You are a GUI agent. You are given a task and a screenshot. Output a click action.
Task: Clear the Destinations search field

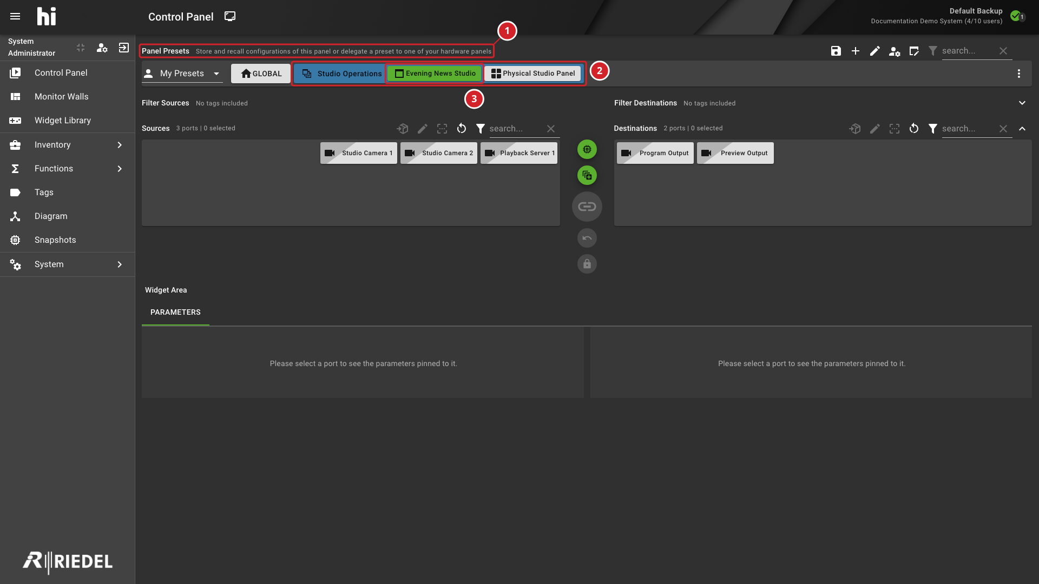point(1003,129)
